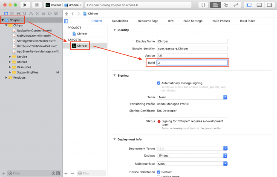The image size is (277, 177).
Task: Open the Devices dropdown
Action: pos(192,156)
